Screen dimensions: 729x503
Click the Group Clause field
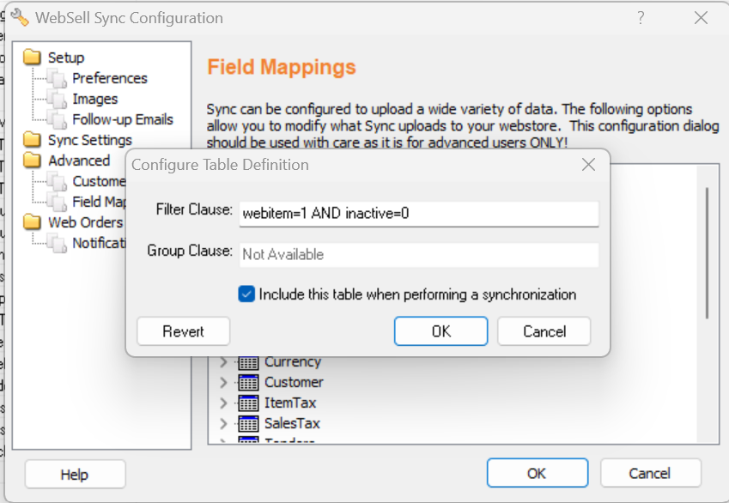(x=419, y=255)
